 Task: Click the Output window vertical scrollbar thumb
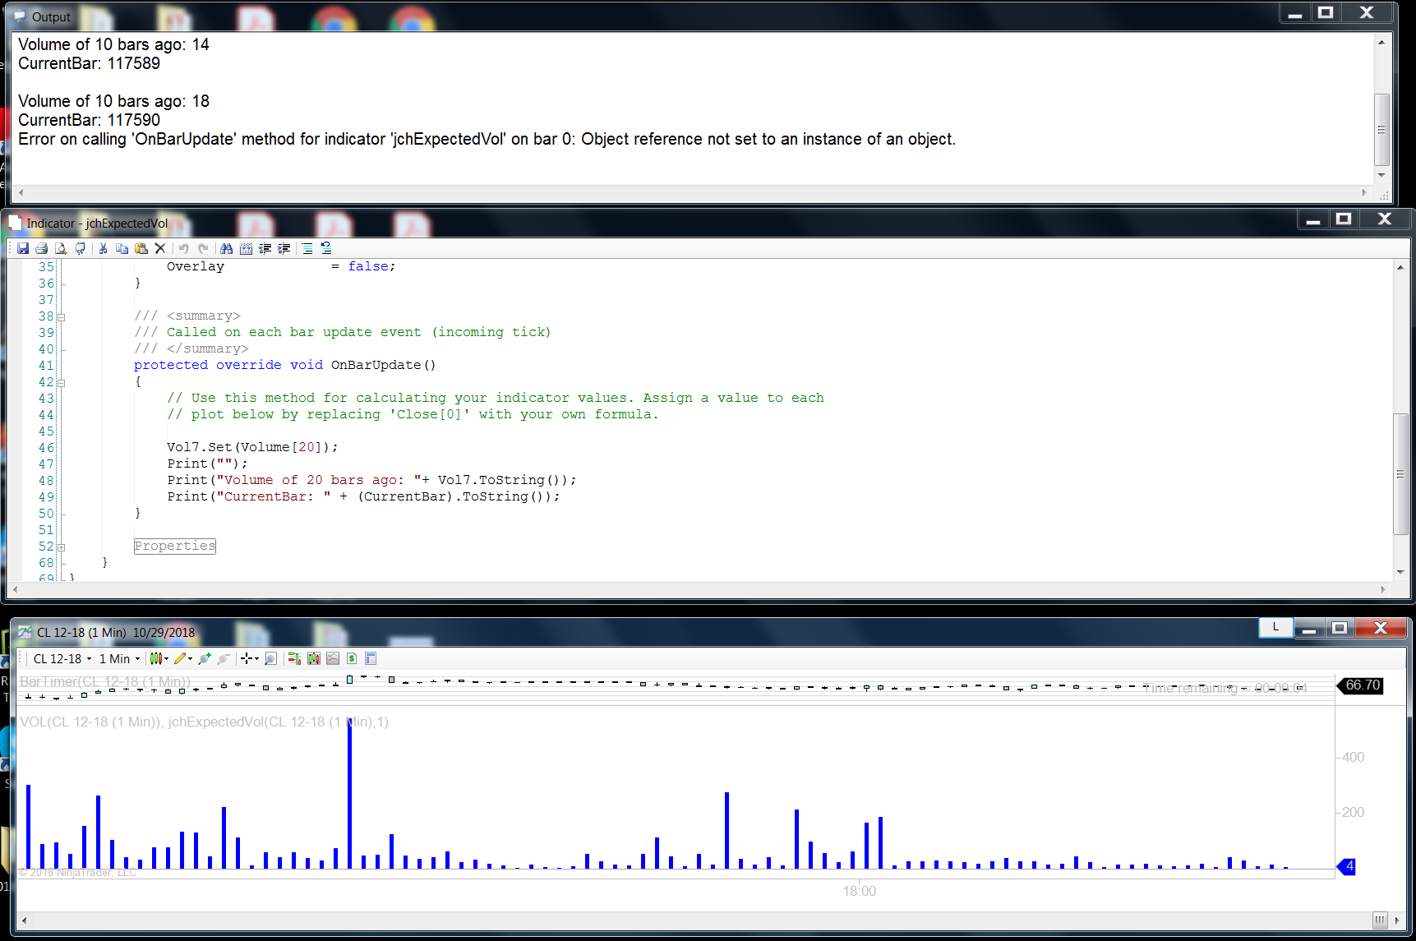pyautogui.click(x=1381, y=129)
